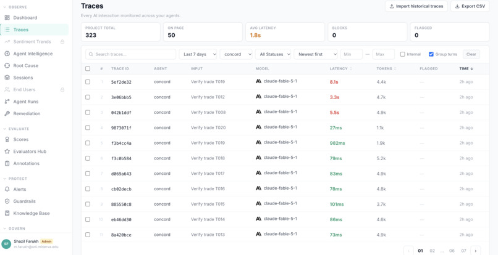Click the 8.1s latency value
The height and width of the screenshot is (255, 498).
(x=334, y=82)
